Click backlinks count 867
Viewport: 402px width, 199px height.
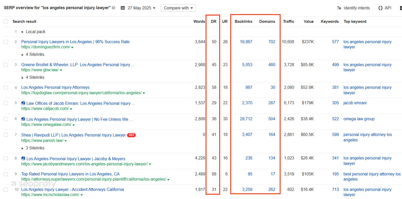249,87
